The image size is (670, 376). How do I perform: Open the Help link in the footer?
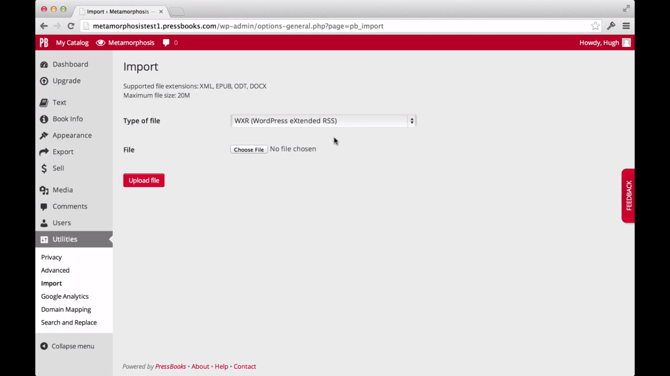click(221, 366)
